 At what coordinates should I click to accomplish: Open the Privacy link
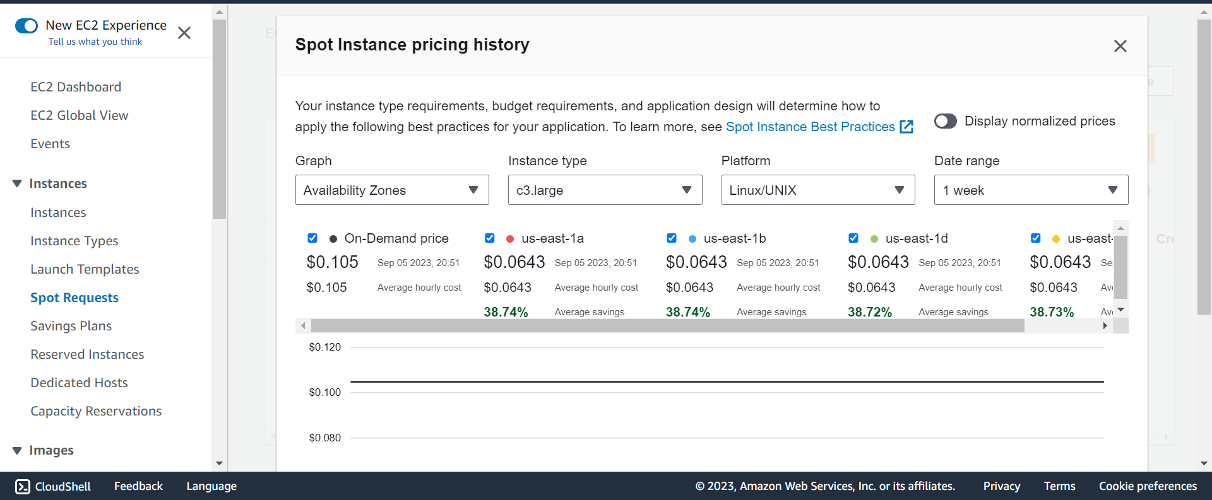pos(1002,486)
